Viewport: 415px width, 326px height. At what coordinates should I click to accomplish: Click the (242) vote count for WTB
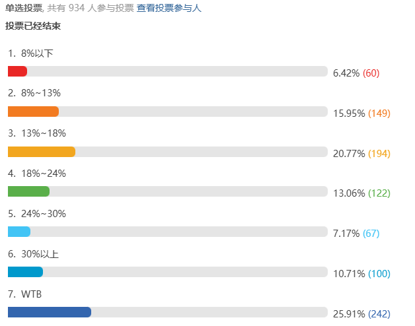[379, 314]
